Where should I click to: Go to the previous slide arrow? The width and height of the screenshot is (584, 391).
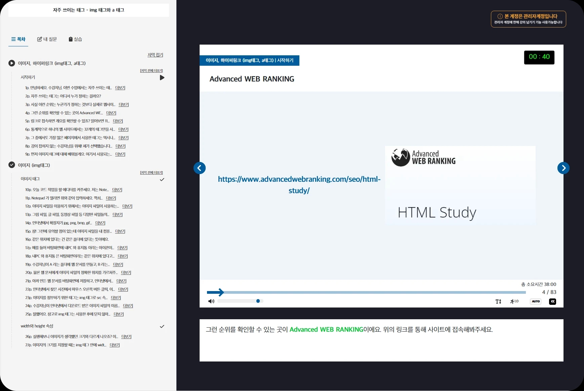pos(200,168)
